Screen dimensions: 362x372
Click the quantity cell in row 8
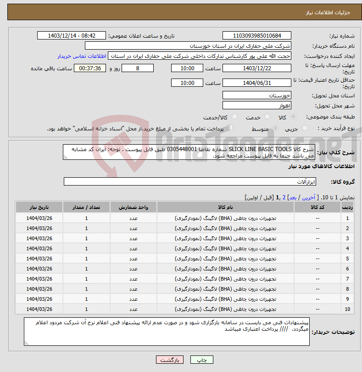pyautogui.click(x=86, y=289)
